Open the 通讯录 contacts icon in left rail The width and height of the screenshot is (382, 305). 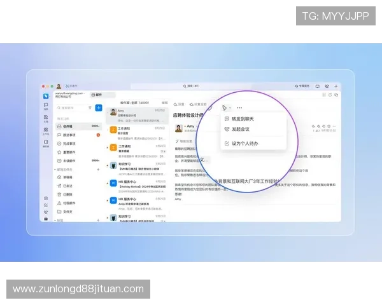point(46,143)
